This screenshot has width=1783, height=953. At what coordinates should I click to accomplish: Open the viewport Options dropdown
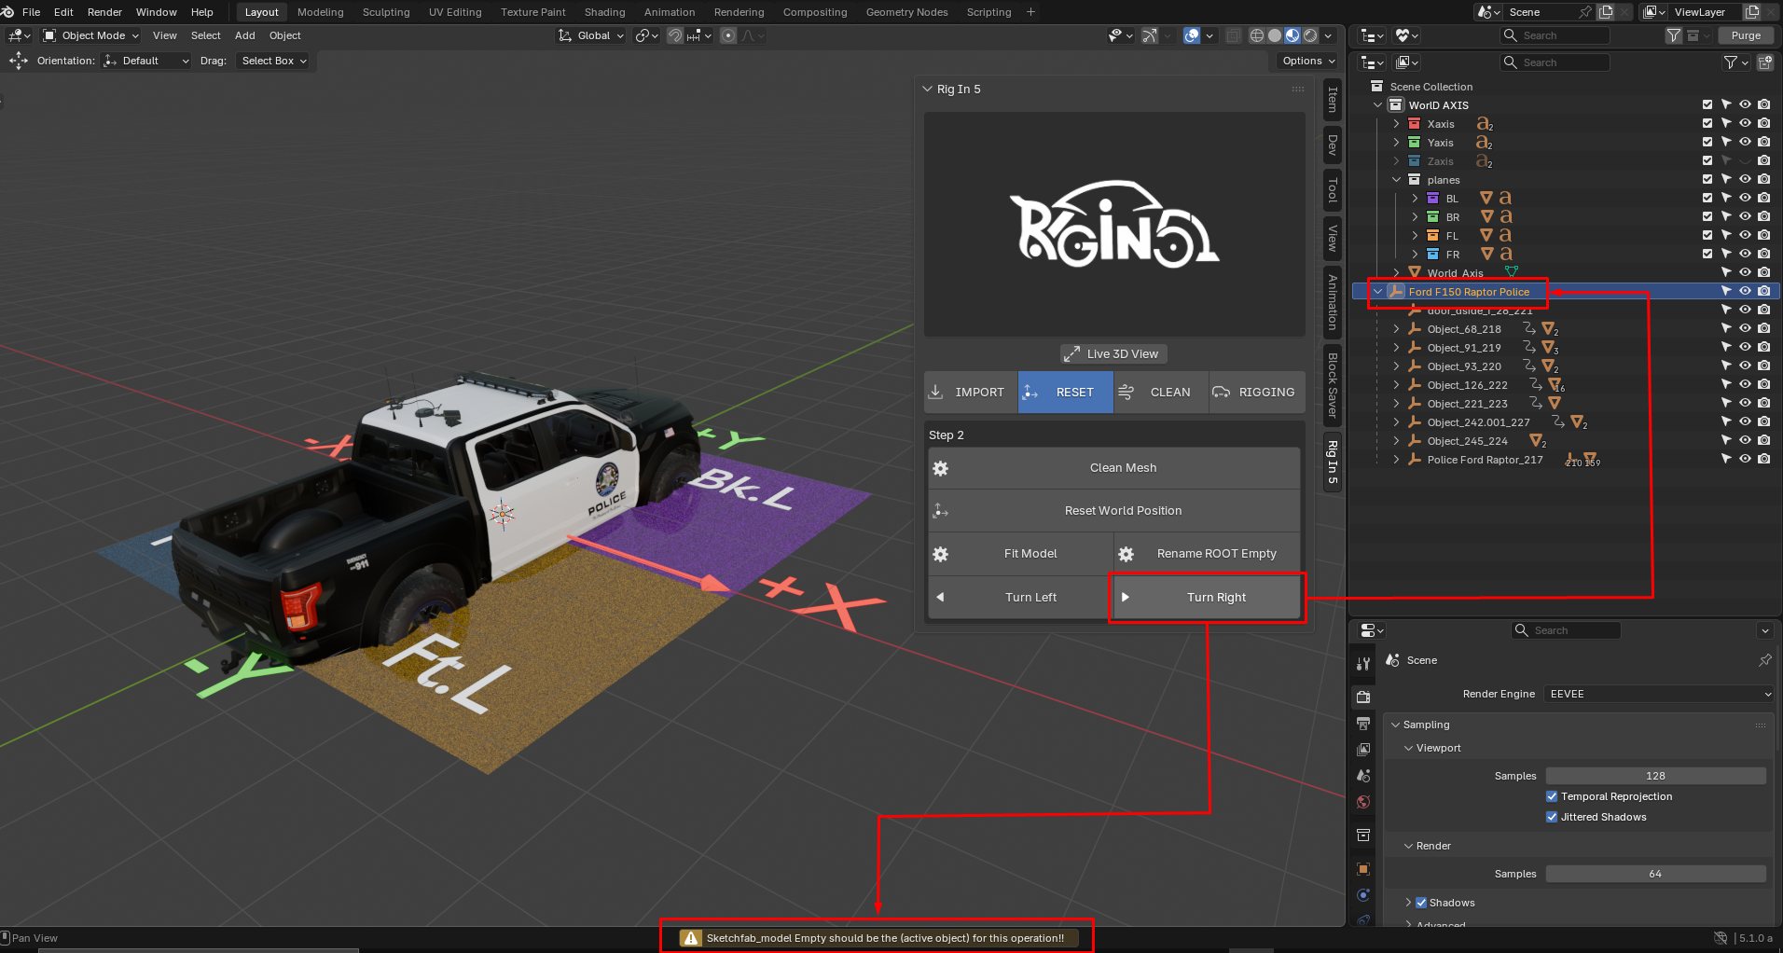tap(1308, 61)
